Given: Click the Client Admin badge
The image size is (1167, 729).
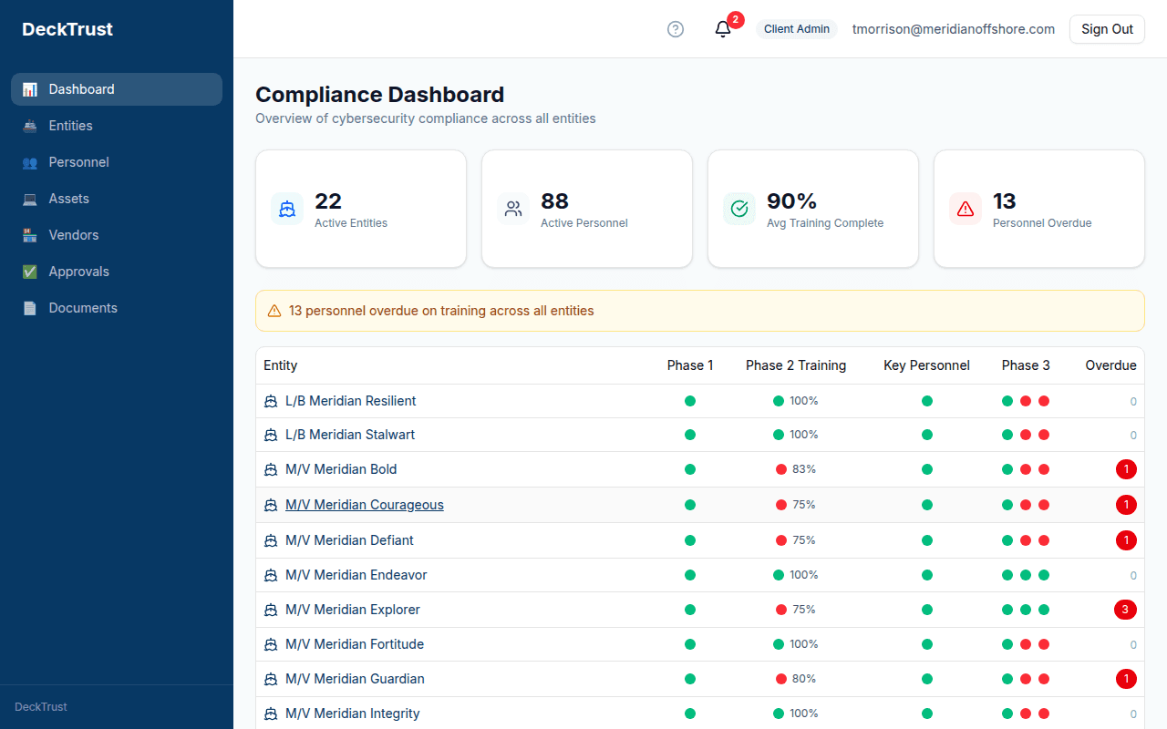Looking at the screenshot, I should coord(796,28).
